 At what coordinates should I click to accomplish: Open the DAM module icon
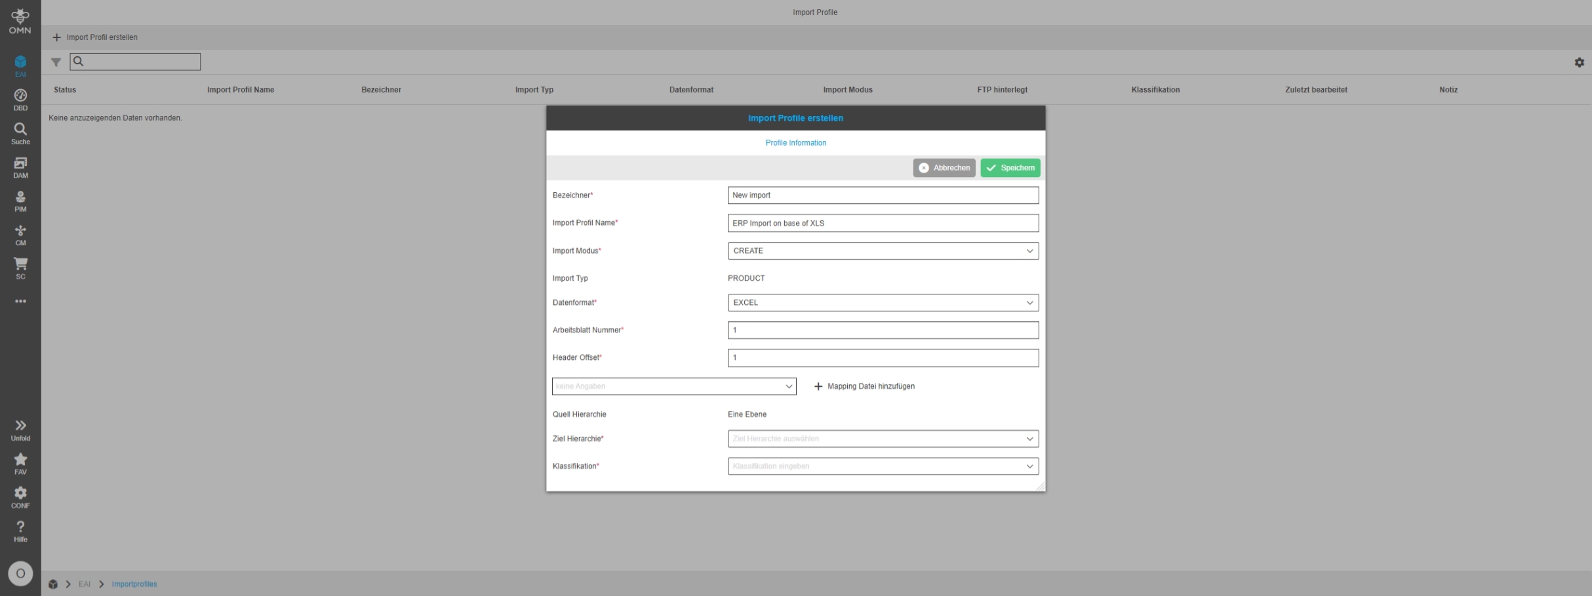(20, 168)
